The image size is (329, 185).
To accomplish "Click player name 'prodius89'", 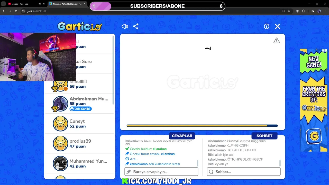I will coord(80,141).
